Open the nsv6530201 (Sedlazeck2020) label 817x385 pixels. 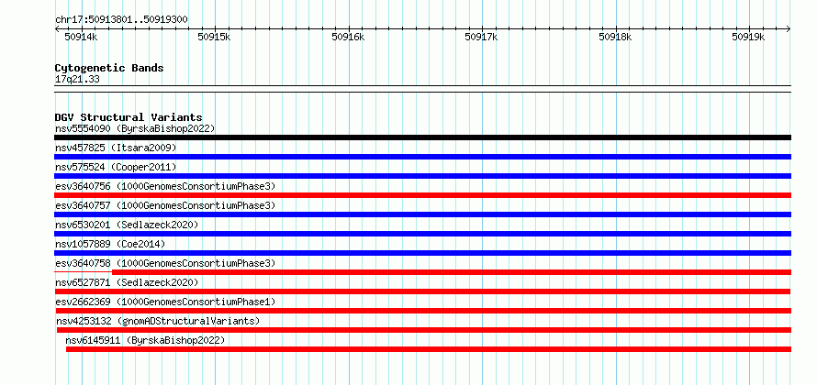coord(127,225)
